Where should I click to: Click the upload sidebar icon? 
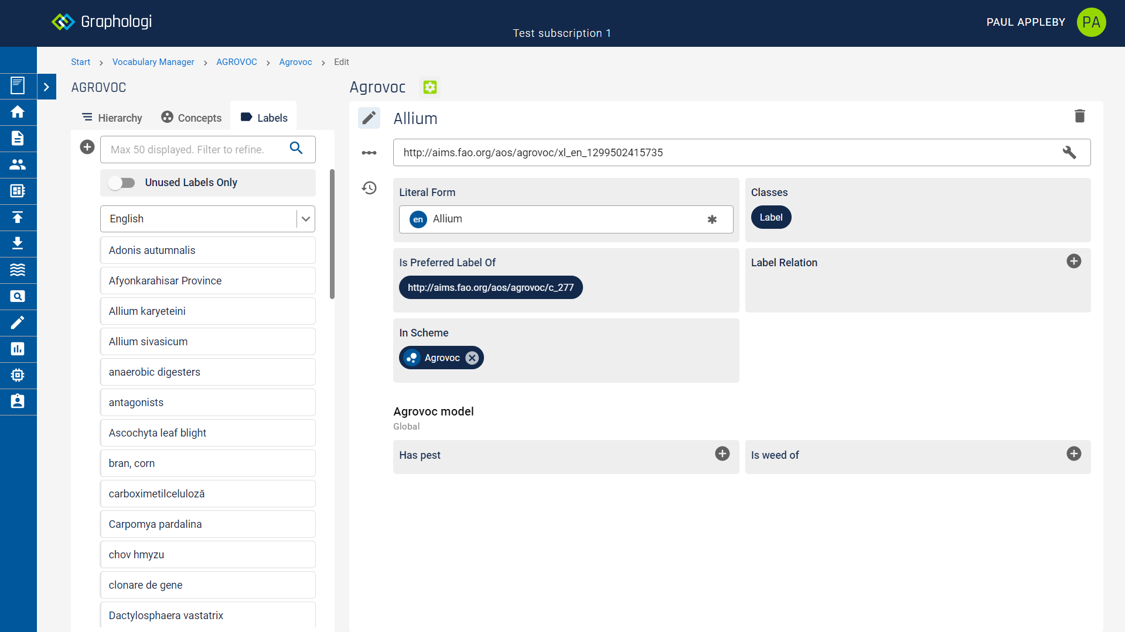(18, 217)
